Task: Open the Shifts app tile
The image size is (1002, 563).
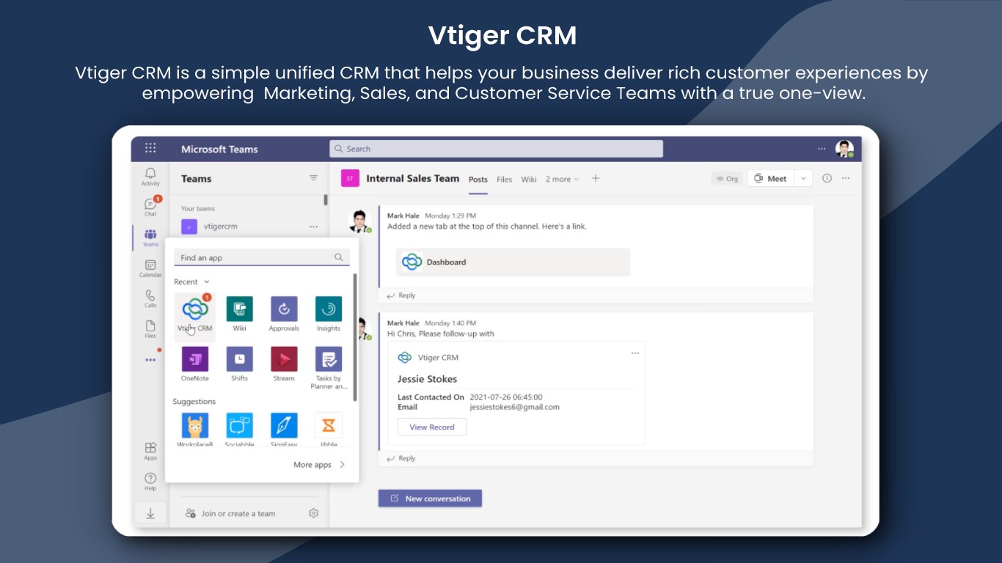Action: (x=239, y=364)
